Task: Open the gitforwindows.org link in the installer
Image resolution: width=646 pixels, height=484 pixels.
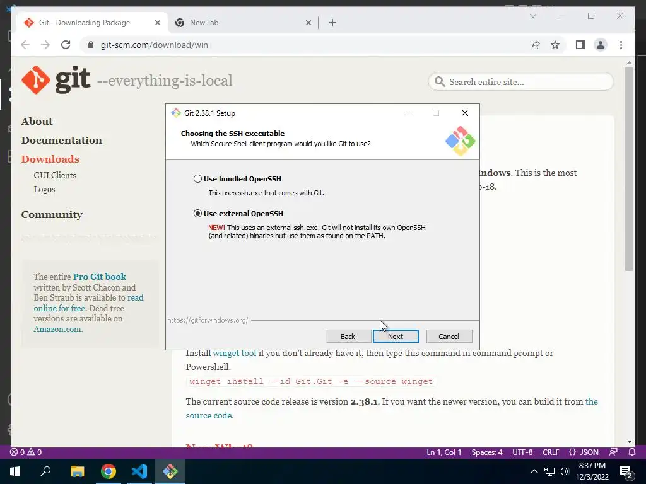Action: 208,320
